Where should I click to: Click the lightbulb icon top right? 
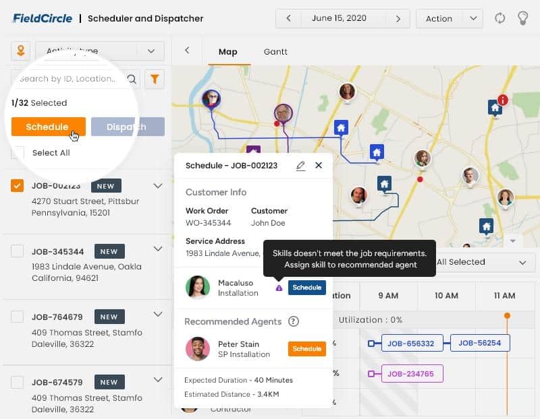[524, 19]
